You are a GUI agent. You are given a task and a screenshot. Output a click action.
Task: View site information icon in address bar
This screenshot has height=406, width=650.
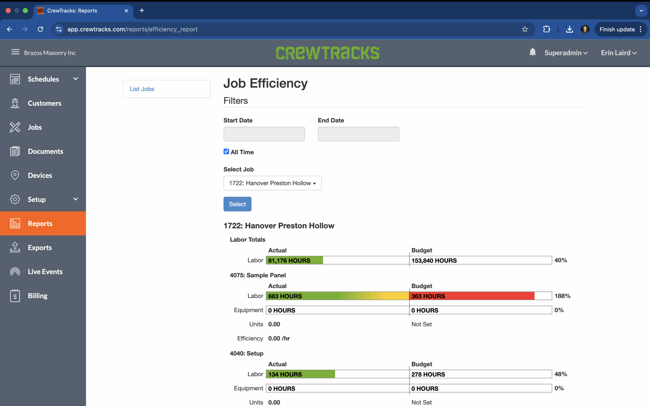coord(59,29)
